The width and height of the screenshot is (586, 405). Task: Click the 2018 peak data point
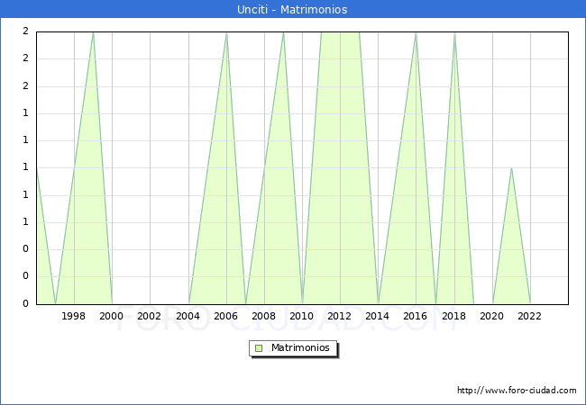point(454,32)
